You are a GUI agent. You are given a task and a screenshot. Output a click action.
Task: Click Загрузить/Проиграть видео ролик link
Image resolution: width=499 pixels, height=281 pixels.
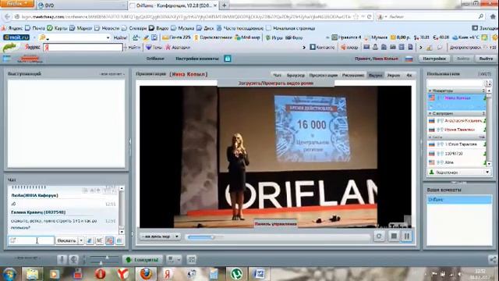coord(275,84)
